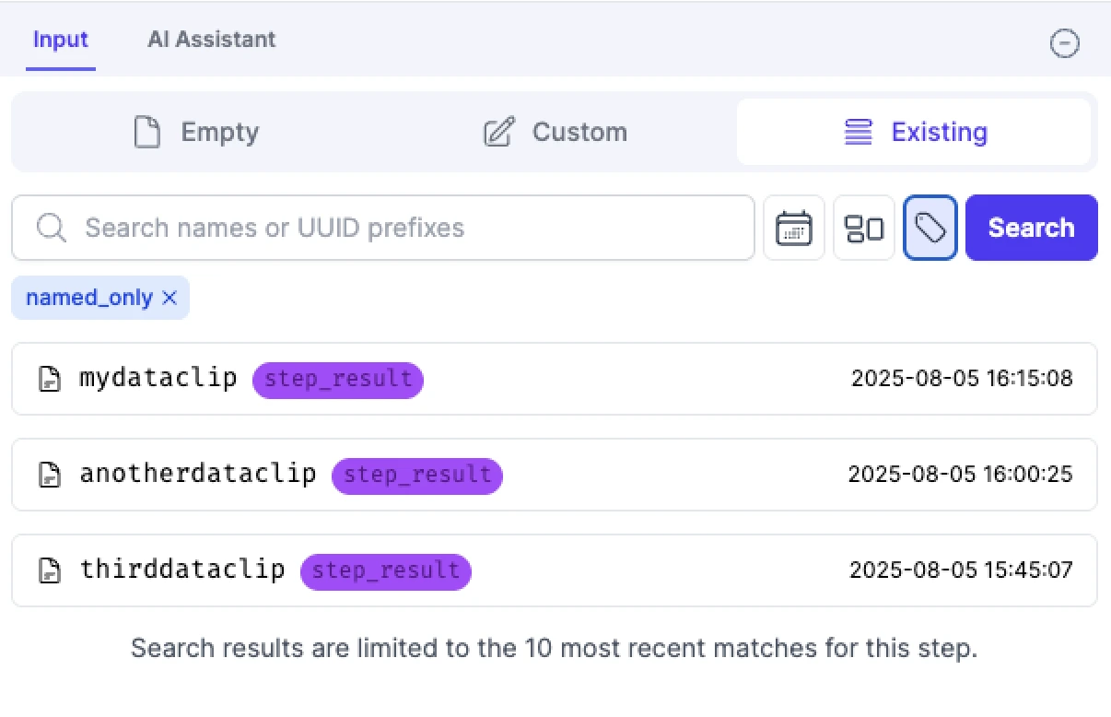The width and height of the screenshot is (1111, 717).
Task: Click the magnifying glass search icon
Action: coord(52,228)
